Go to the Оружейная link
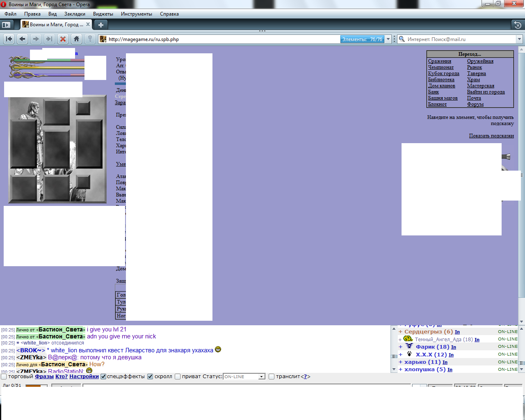The width and height of the screenshot is (525, 420). 480,61
